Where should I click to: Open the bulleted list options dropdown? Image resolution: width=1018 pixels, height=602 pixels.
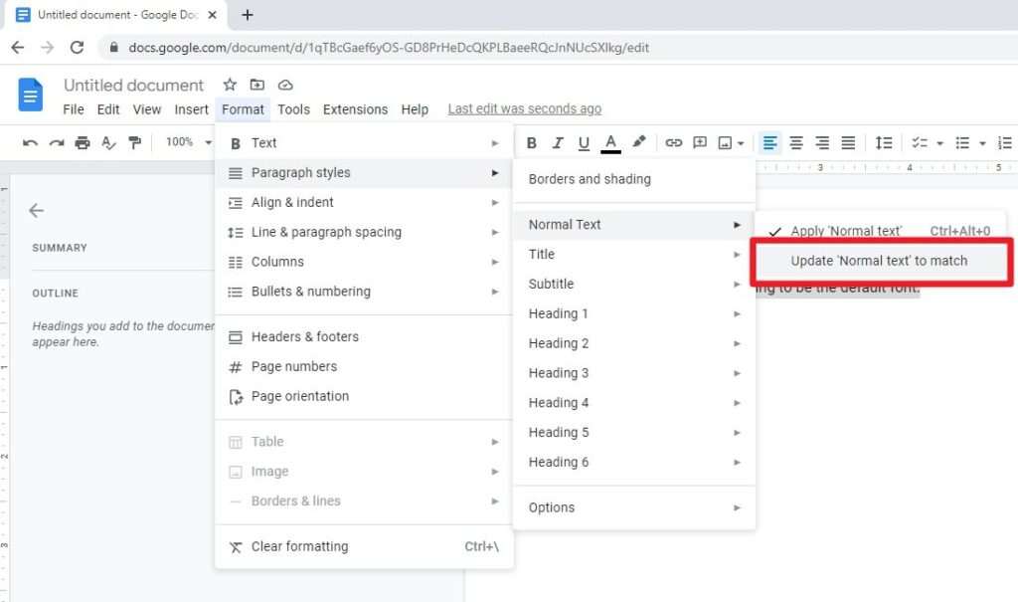(983, 142)
